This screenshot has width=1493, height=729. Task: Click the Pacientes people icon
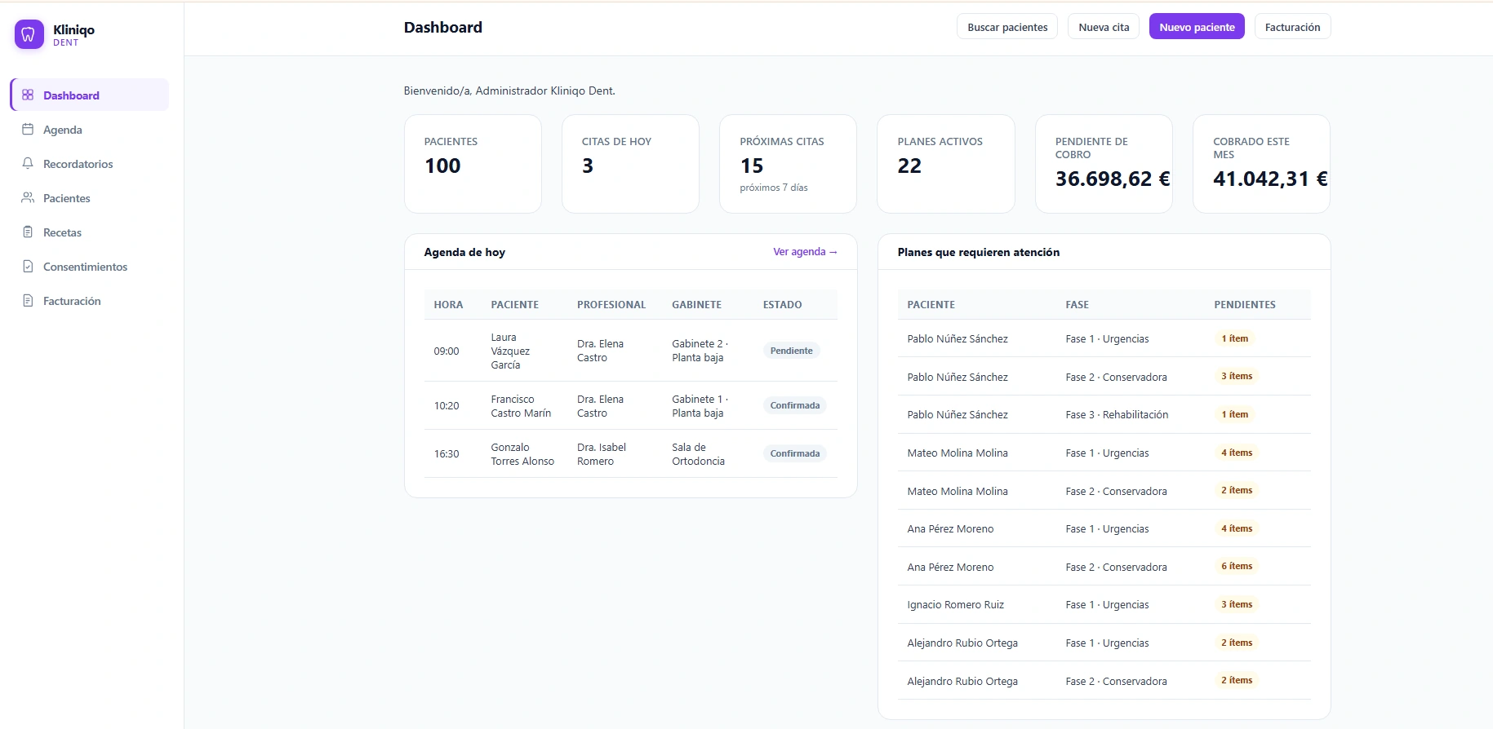pyautogui.click(x=28, y=197)
